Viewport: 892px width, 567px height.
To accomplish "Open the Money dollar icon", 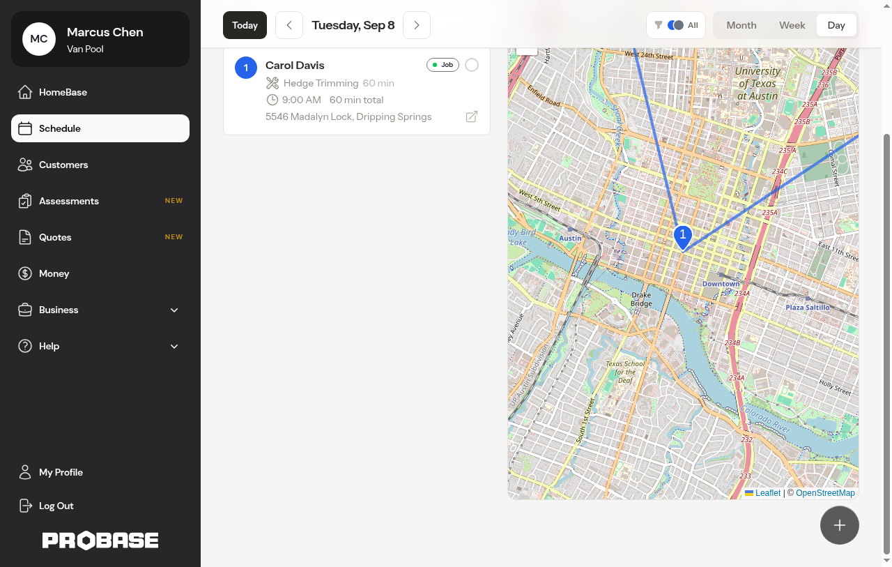I will pos(25,273).
